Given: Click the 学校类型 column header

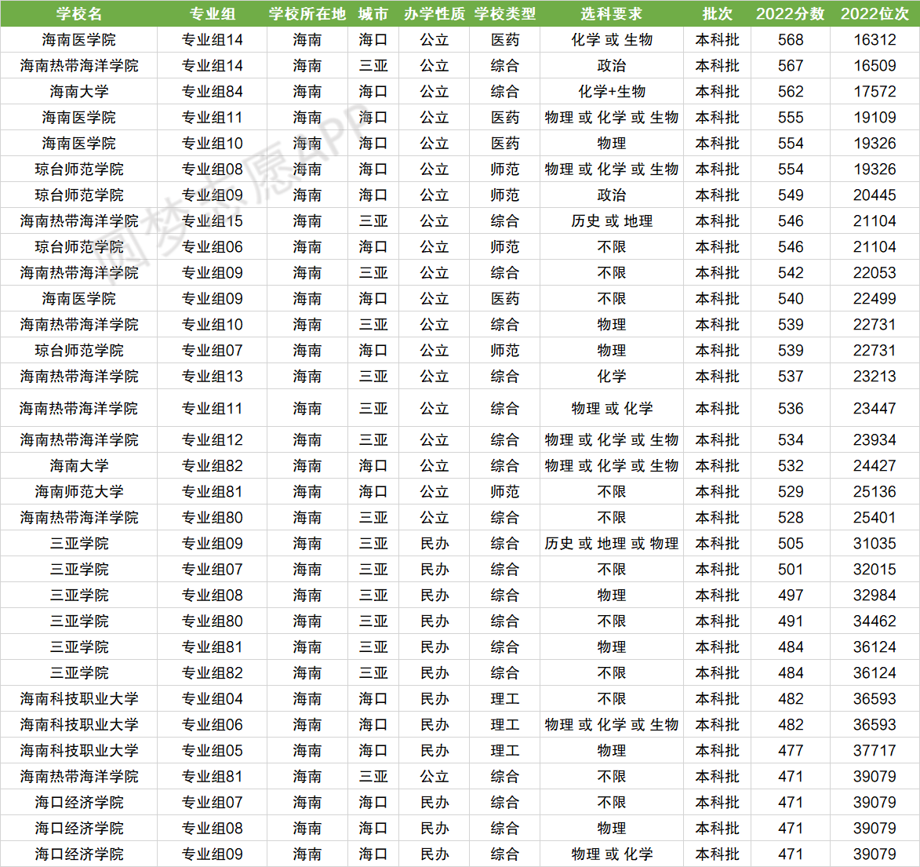Looking at the screenshot, I should pyautogui.click(x=504, y=13).
